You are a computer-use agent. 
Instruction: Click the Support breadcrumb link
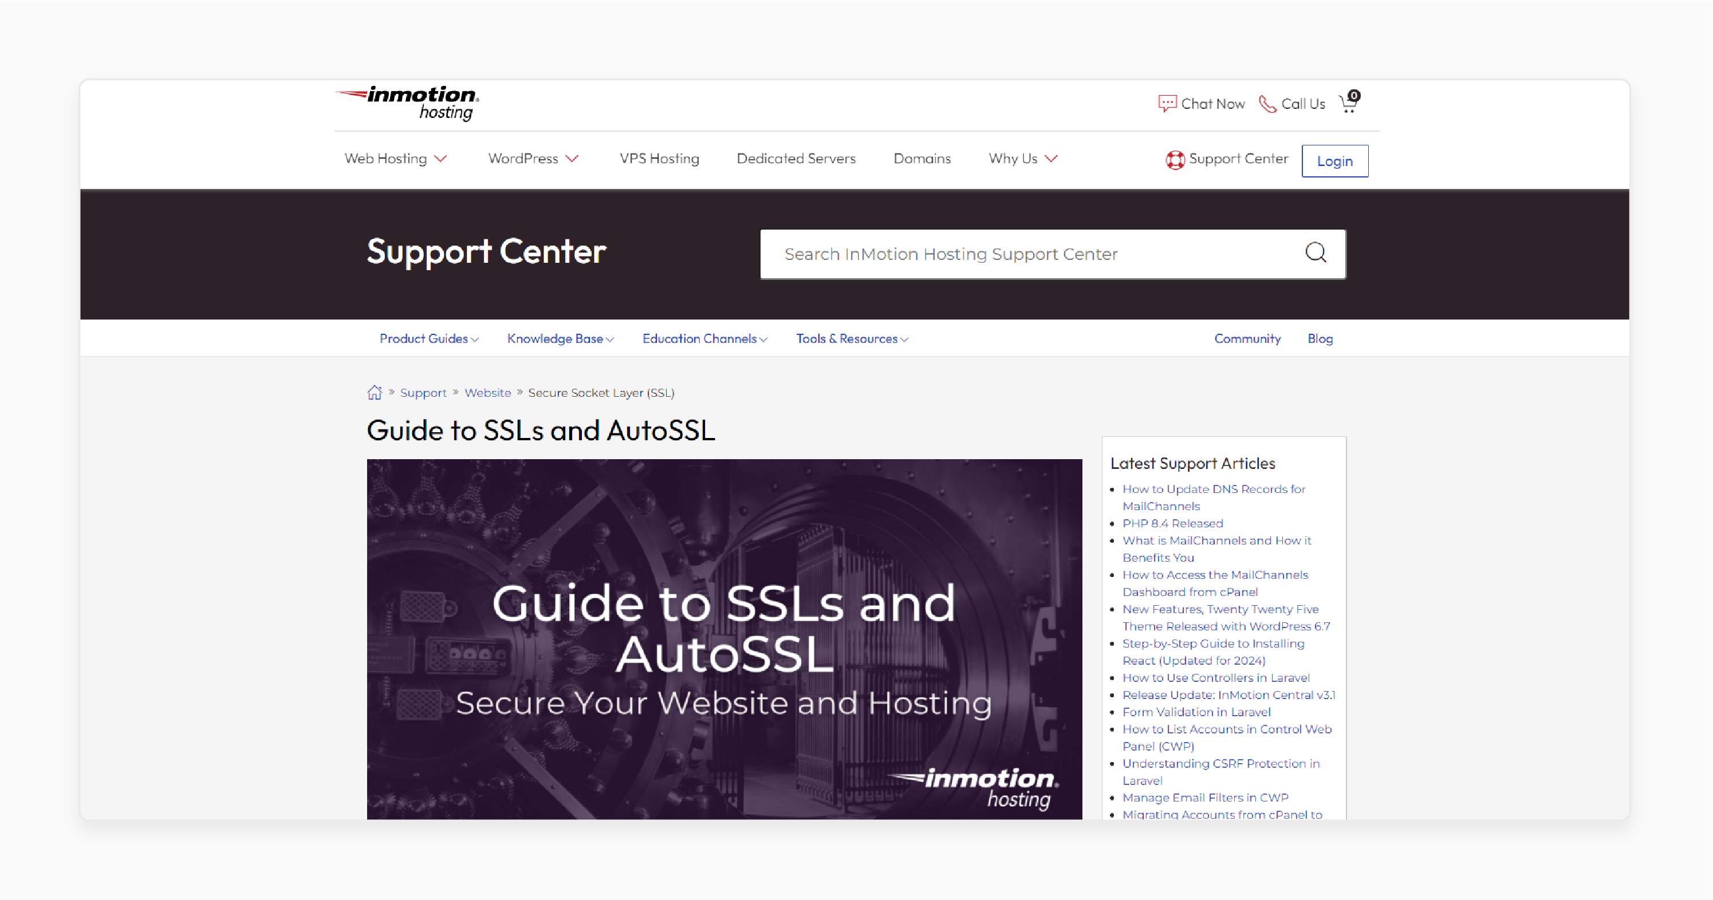[423, 393]
